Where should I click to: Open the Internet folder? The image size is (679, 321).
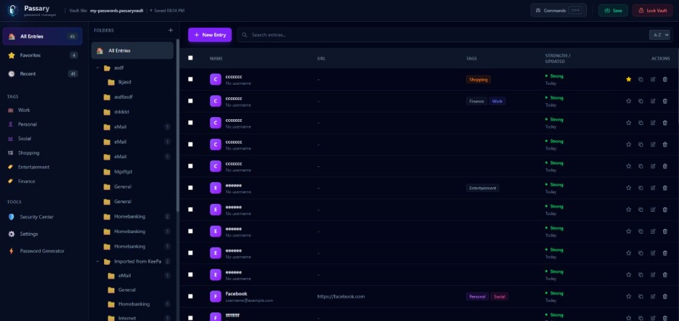tap(127, 318)
